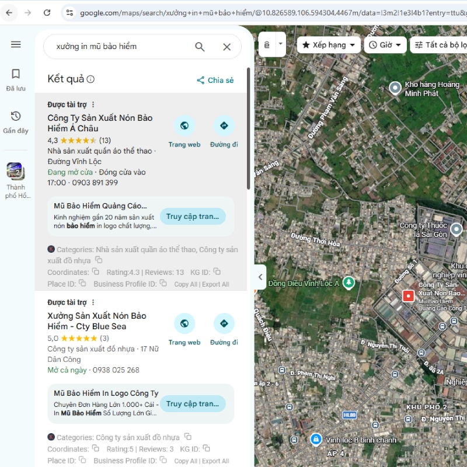Collapse the side panel with arrow
Screen dimensions: 467x467
pyautogui.click(x=260, y=277)
